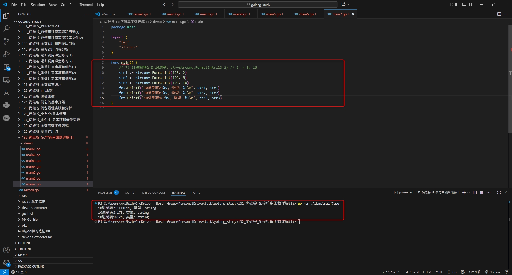The image size is (512, 275).
Task: Choose the Go version 1.21.1
Action: [x=474, y=272]
